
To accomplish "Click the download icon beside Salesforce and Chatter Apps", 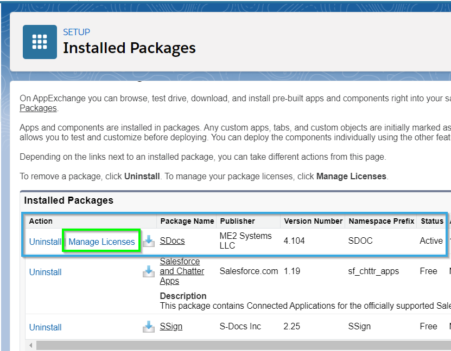I will coord(148,271).
